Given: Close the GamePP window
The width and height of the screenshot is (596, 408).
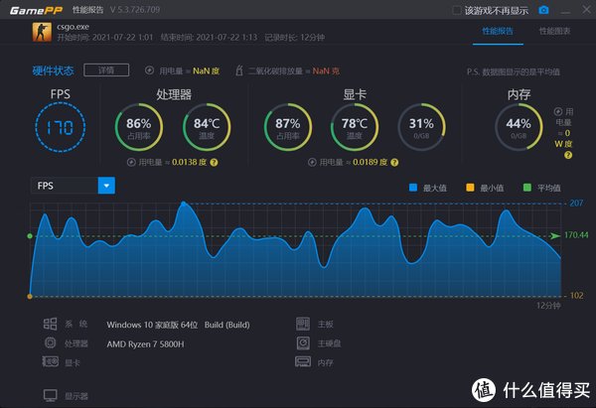Looking at the screenshot, I should [587, 10].
